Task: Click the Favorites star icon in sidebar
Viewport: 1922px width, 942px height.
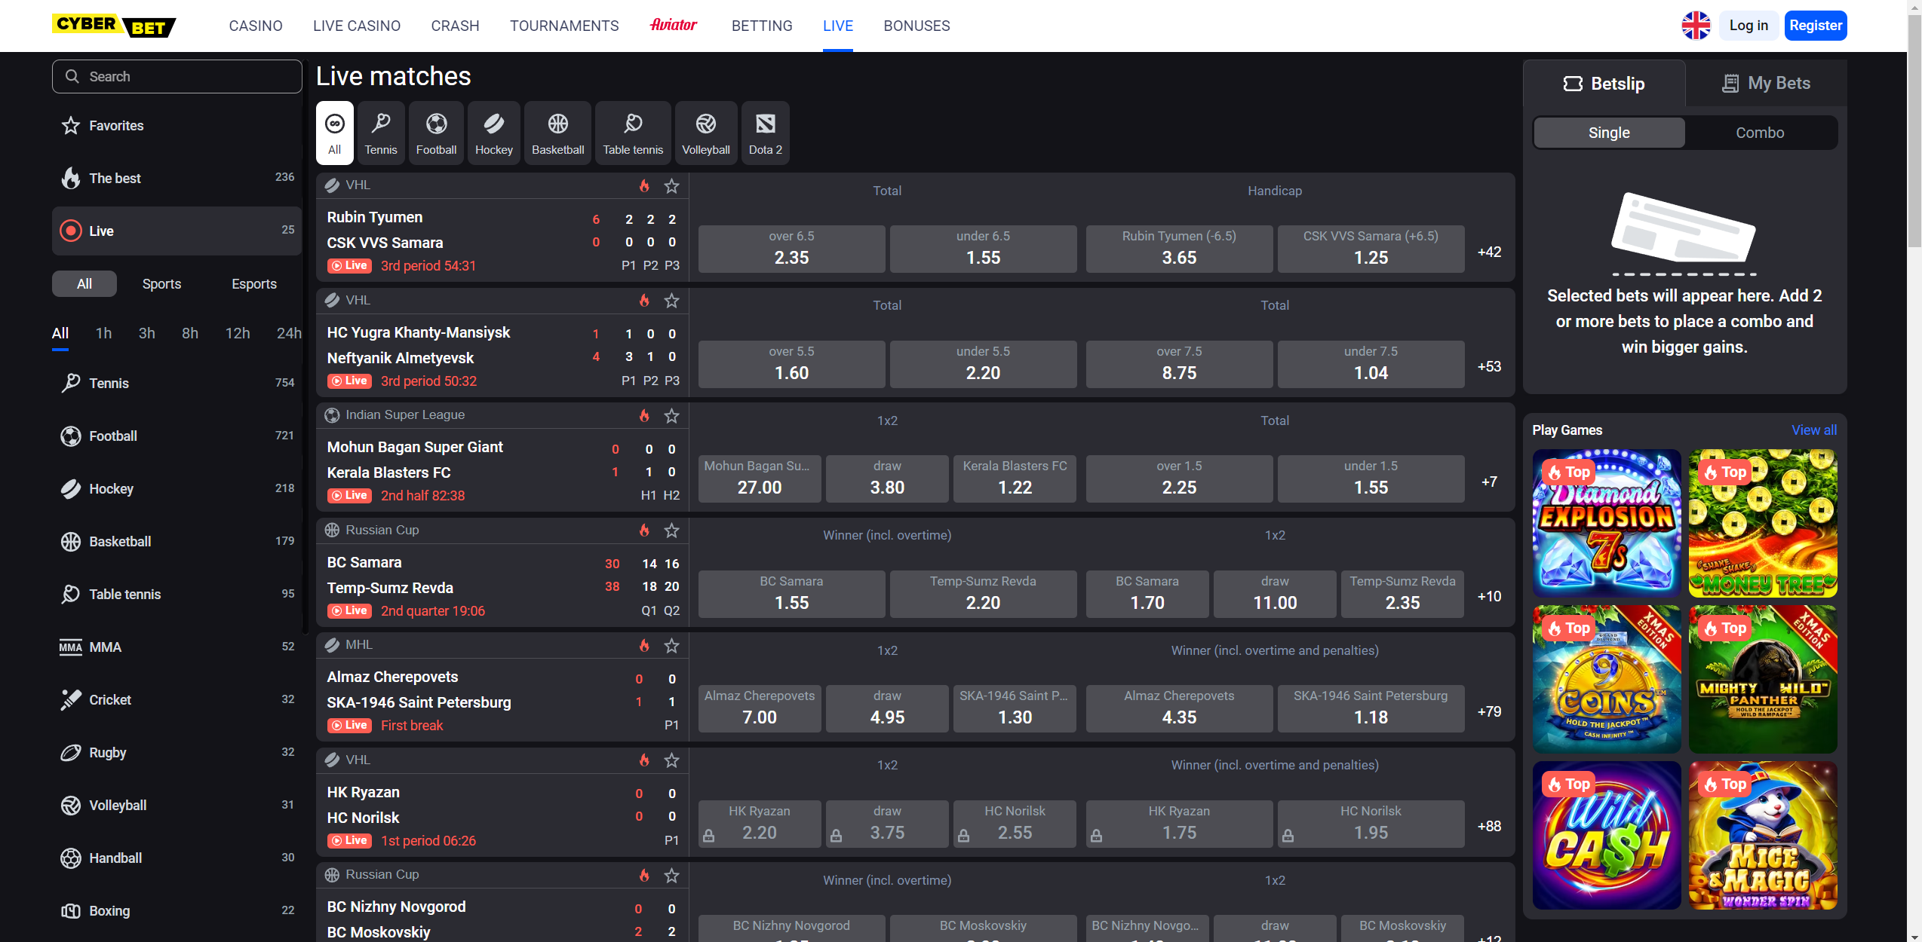Action: click(71, 125)
